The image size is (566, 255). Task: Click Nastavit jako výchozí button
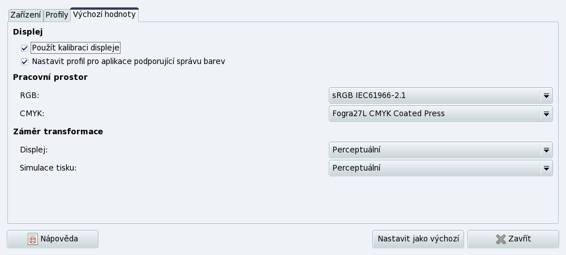(x=418, y=239)
